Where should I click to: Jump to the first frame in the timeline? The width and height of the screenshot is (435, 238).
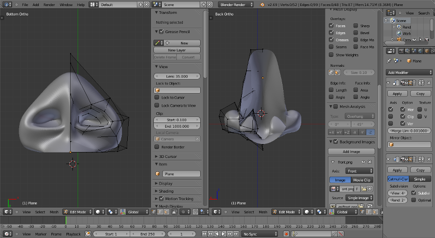pos(204,234)
